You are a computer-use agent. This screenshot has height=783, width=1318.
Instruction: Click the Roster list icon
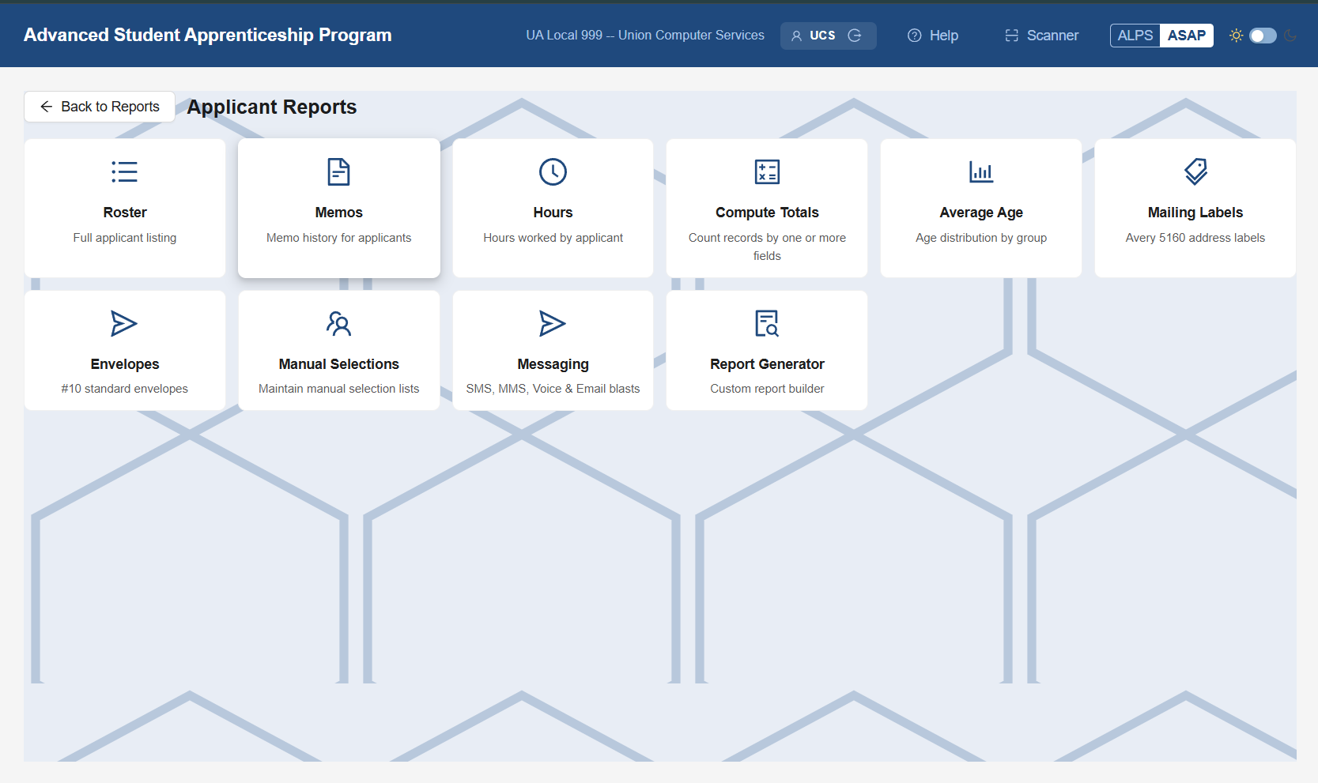[x=125, y=171]
